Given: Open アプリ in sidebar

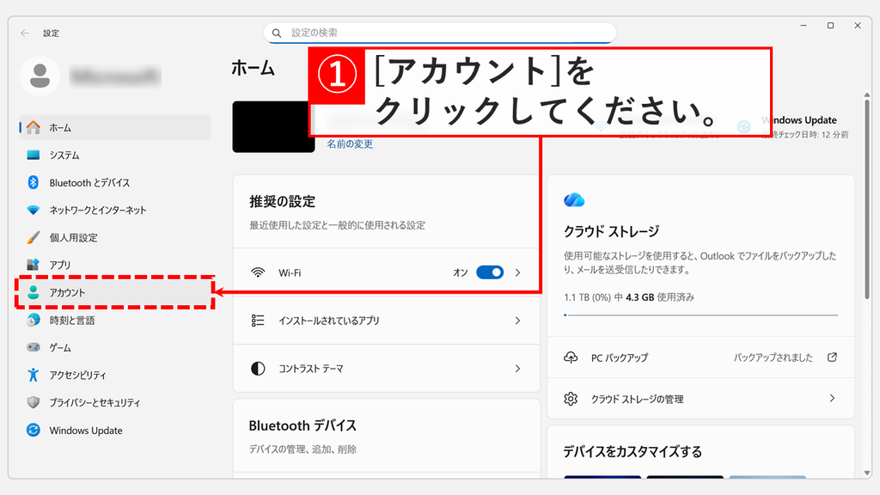Looking at the screenshot, I should (x=115, y=265).
